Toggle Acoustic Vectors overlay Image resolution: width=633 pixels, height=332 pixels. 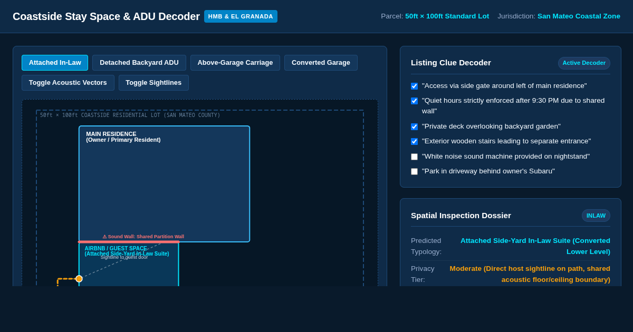68,83
